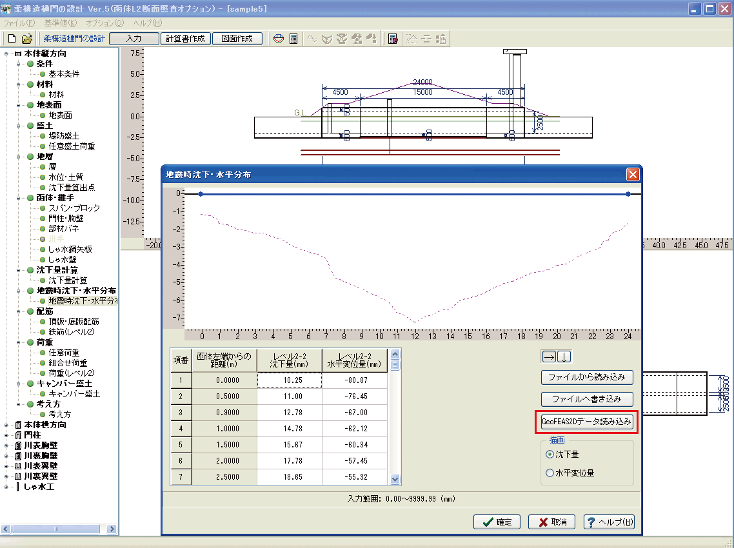The image size is (734, 548).
Task: Collapse the 函体・継手 tree group
Action: coord(18,198)
